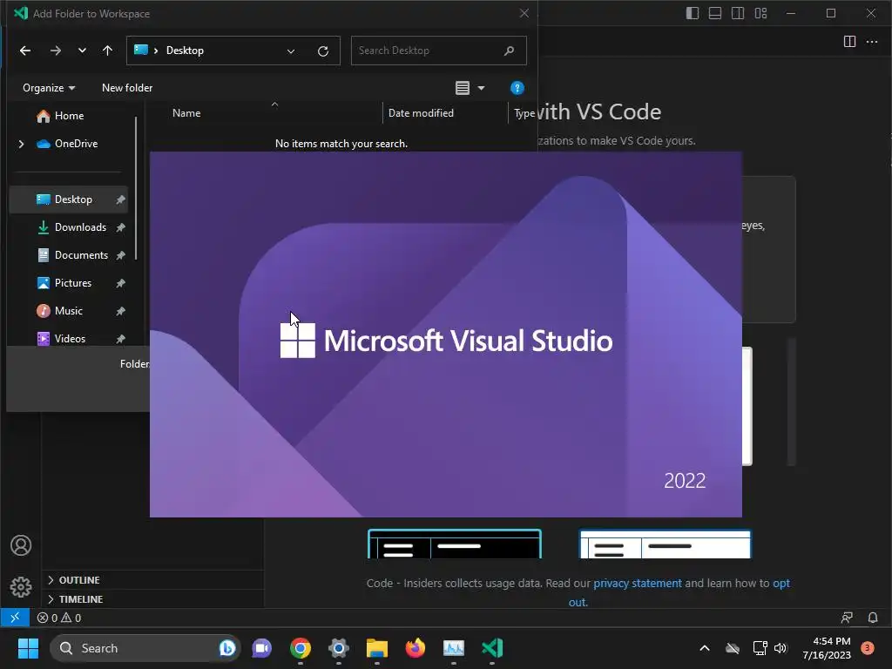Sort by Type column
This screenshot has width=892, height=669.
[524, 113]
